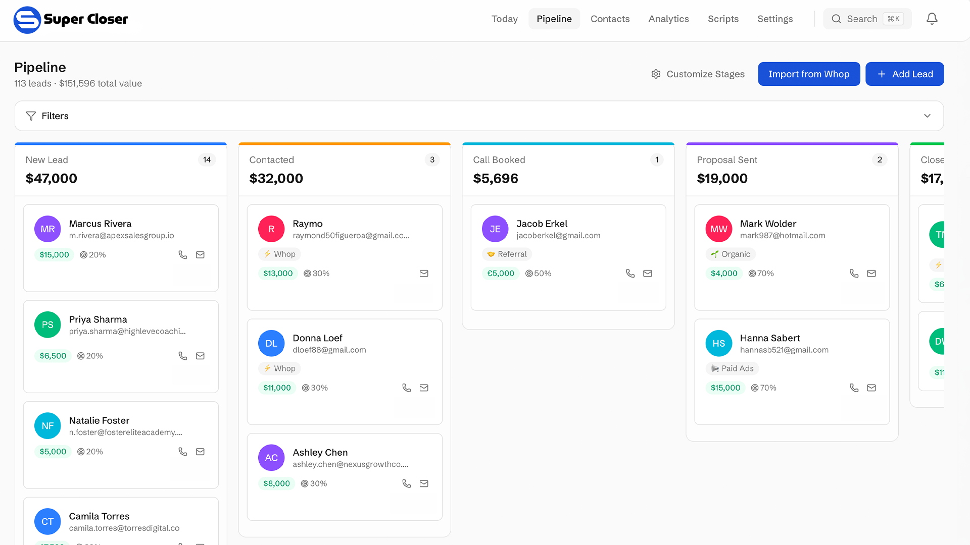Email Raymo via envelope icon
This screenshot has width=970, height=545.
pyautogui.click(x=424, y=274)
